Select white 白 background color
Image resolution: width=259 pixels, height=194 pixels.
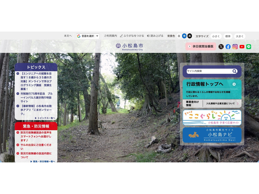(179, 36)
